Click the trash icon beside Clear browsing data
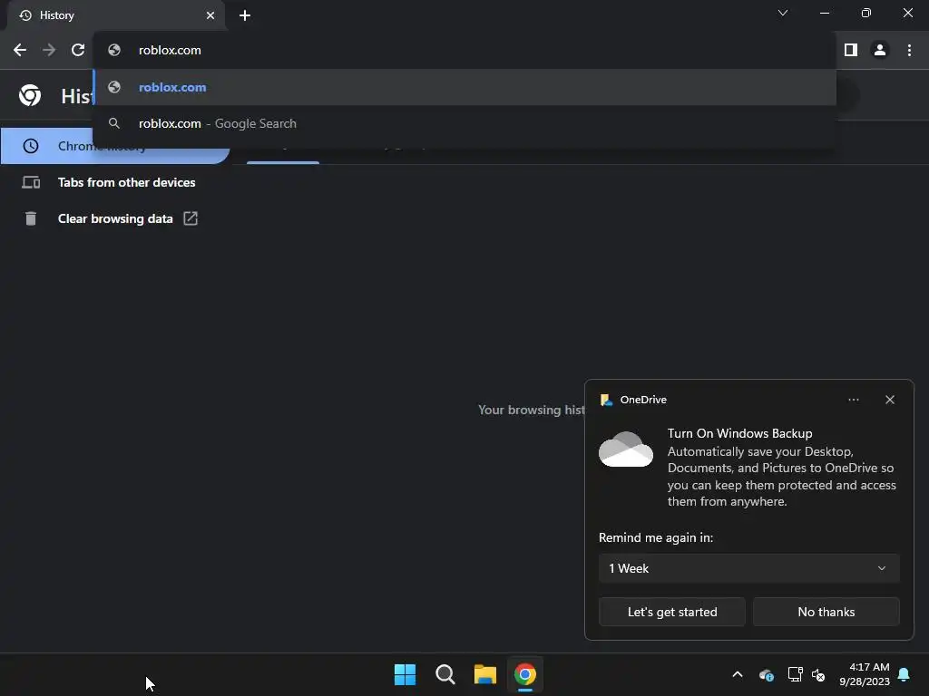The width and height of the screenshot is (929, 696). coord(31,218)
